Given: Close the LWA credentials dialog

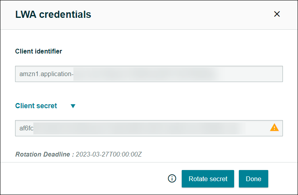Looking at the screenshot, I should 277,14.
